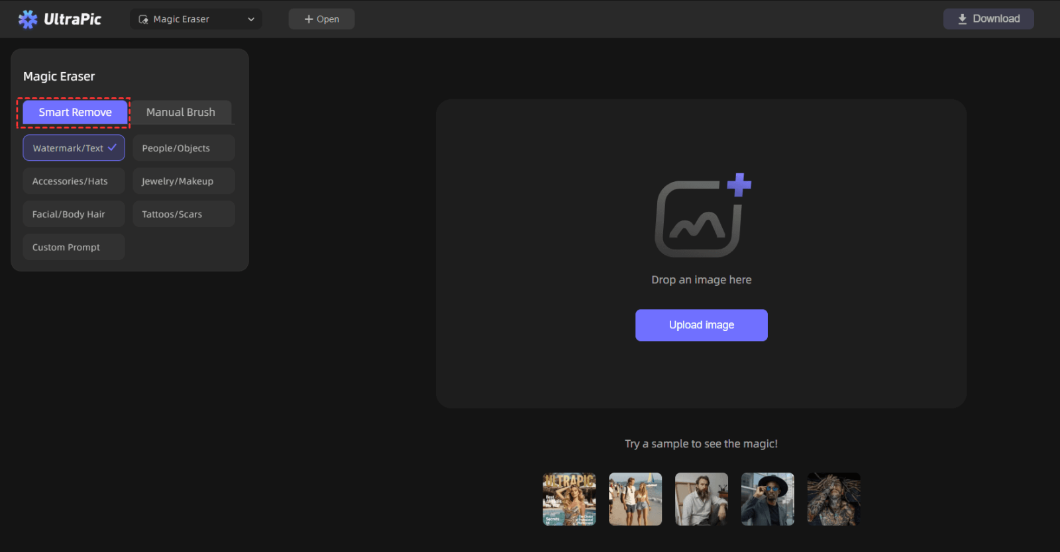Click the plus icon beside Open
The height and width of the screenshot is (552, 1060).
click(x=308, y=19)
